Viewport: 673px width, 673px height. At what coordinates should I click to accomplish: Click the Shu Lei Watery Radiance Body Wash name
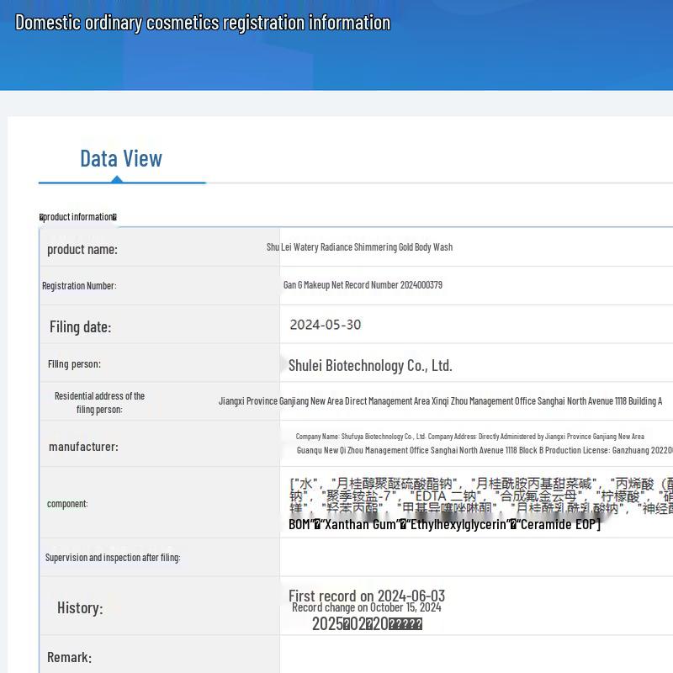(x=359, y=247)
